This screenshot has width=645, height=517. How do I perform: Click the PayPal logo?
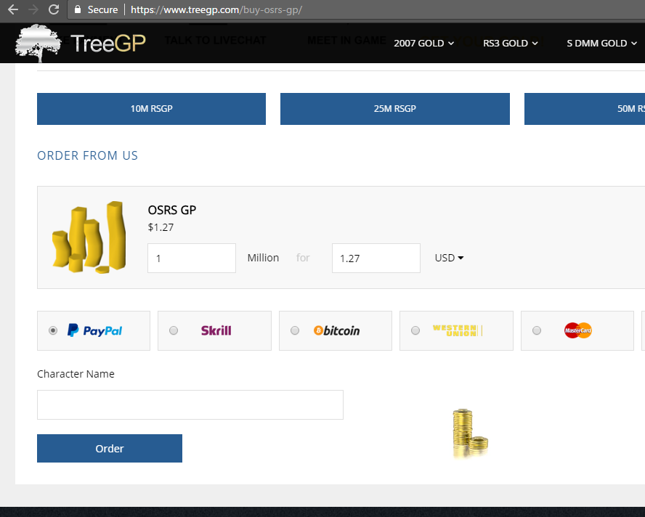click(x=94, y=330)
